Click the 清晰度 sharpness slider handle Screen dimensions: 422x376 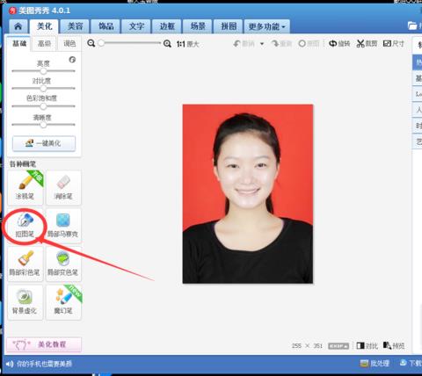43,125
